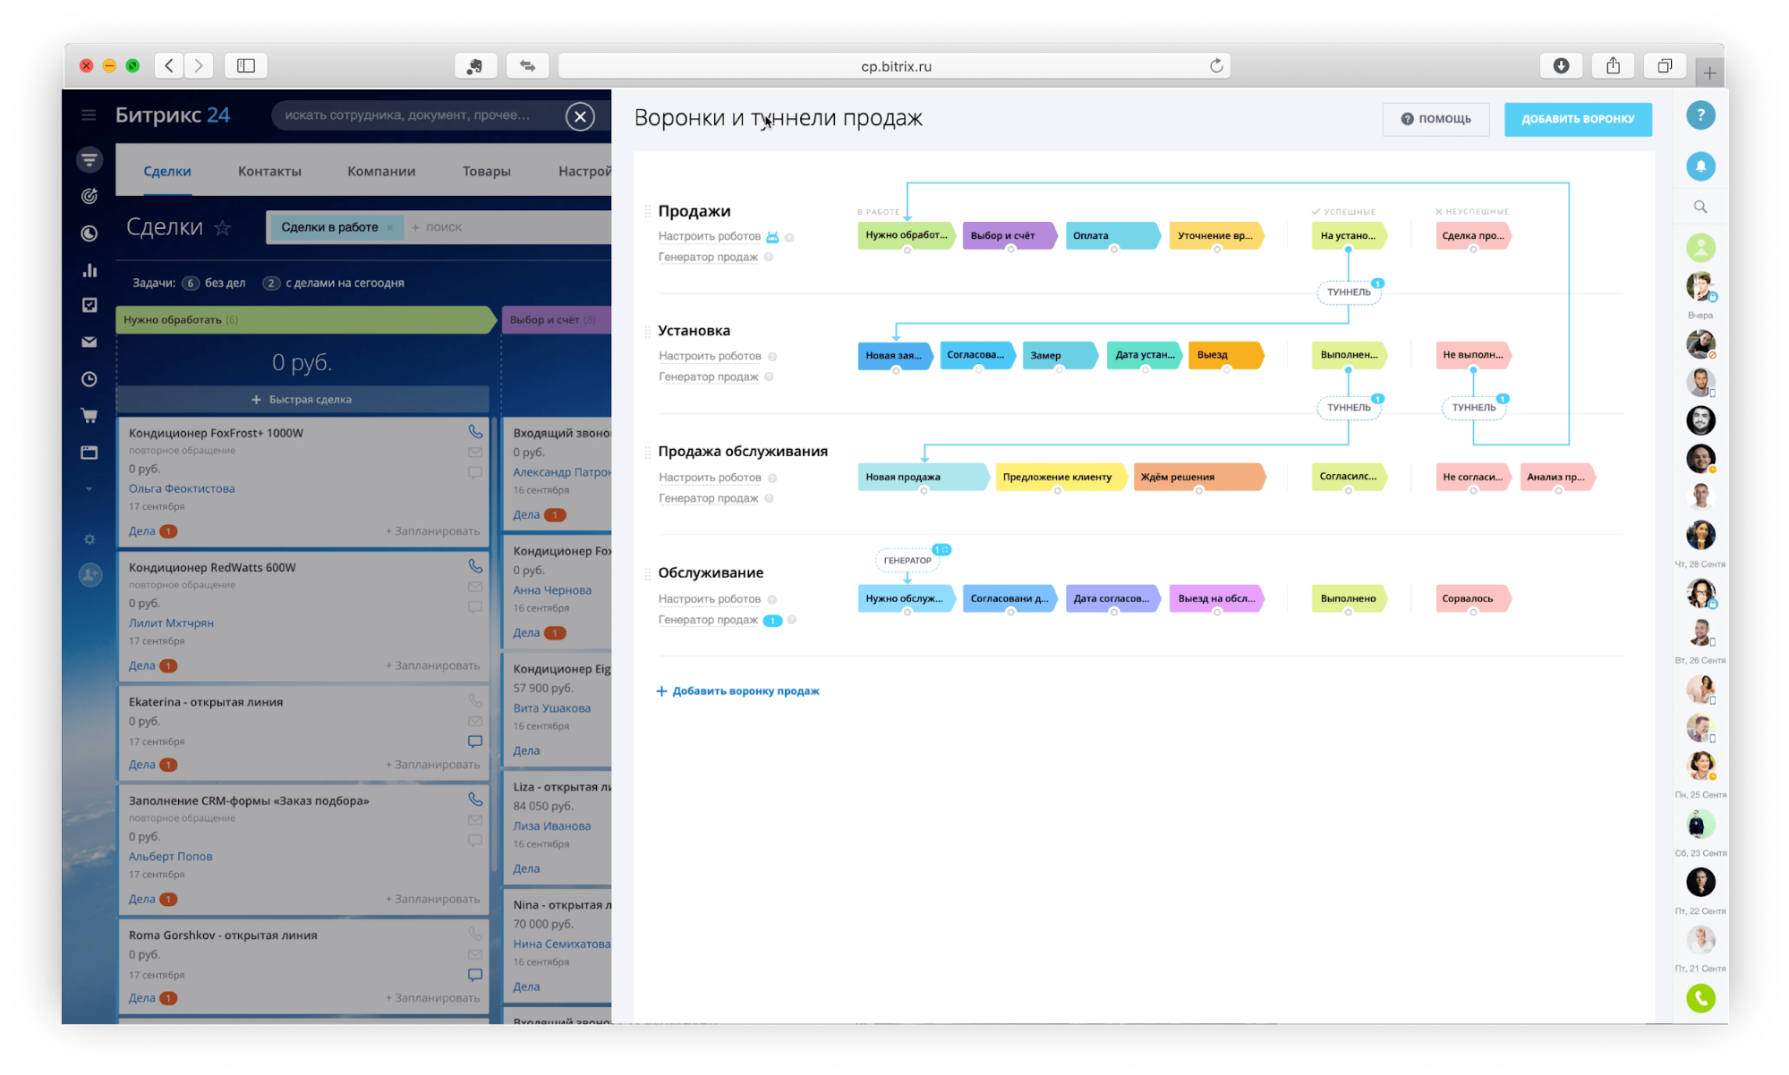Open Лилит Мхтчрян contact link

pos(171,623)
